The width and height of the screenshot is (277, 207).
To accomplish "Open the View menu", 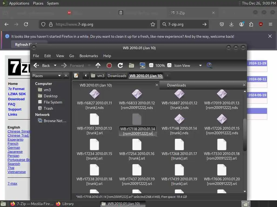I will click(60, 56).
